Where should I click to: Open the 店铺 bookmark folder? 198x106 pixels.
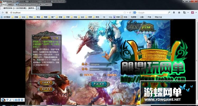(15, 17)
